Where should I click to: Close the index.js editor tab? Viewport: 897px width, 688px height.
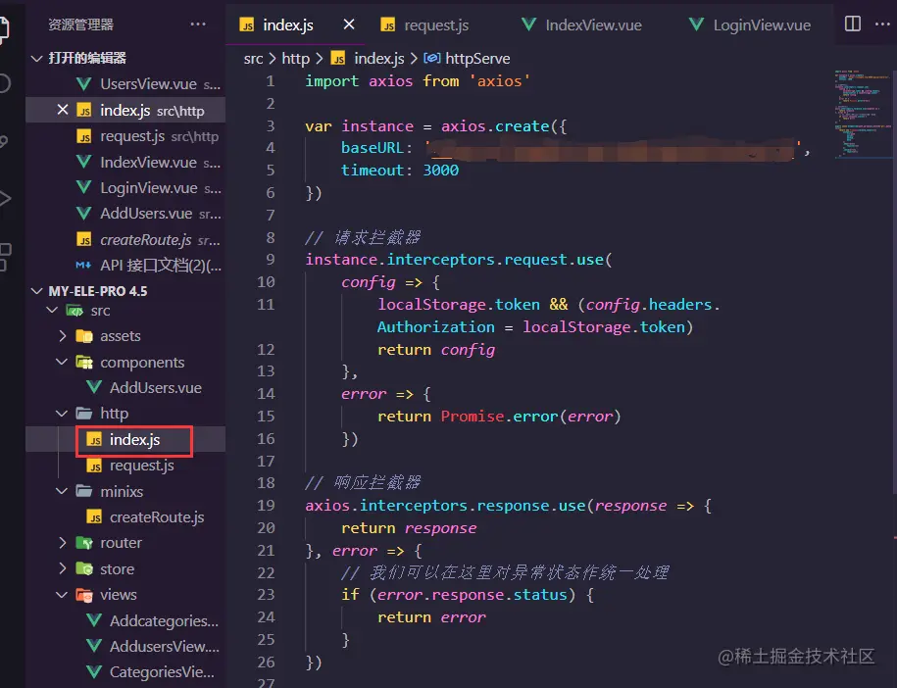pos(349,25)
